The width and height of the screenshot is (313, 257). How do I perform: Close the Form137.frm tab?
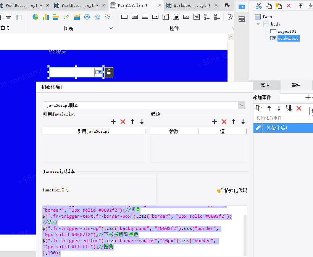(160, 5)
